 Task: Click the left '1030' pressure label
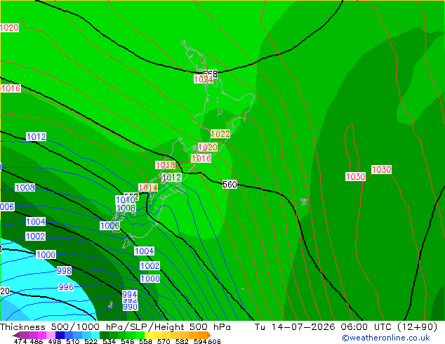point(355,176)
